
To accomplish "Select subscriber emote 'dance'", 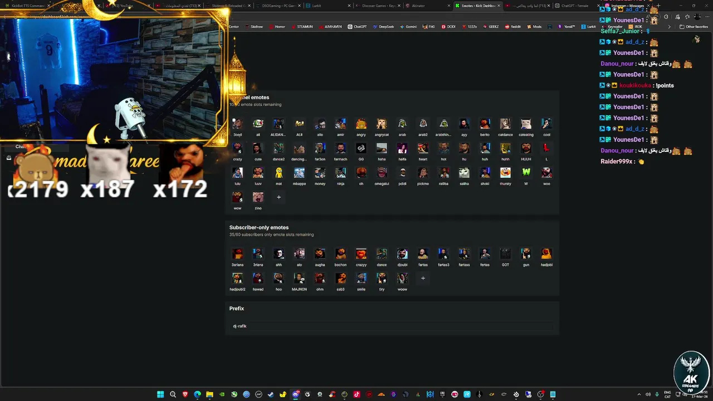I will 382,254.
